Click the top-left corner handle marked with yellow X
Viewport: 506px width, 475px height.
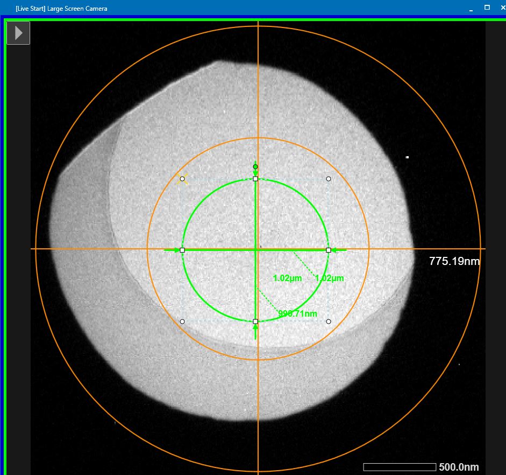pos(182,179)
